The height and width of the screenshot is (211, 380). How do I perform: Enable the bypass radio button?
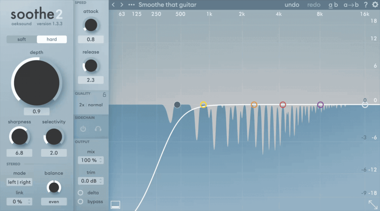click(80, 202)
